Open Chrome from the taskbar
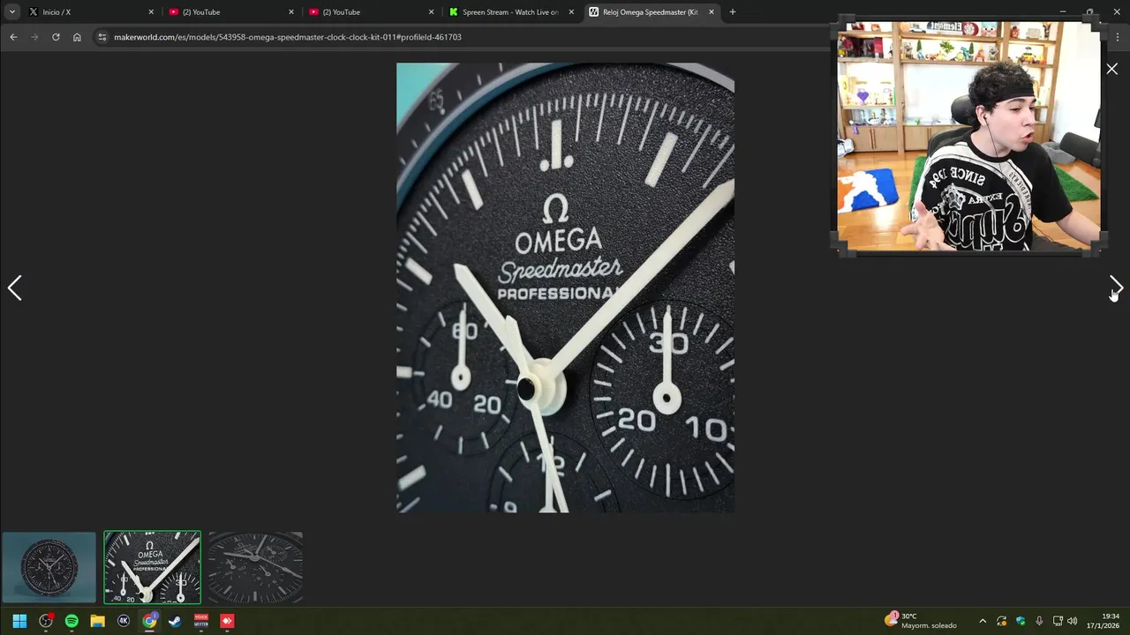 coord(149,621)
